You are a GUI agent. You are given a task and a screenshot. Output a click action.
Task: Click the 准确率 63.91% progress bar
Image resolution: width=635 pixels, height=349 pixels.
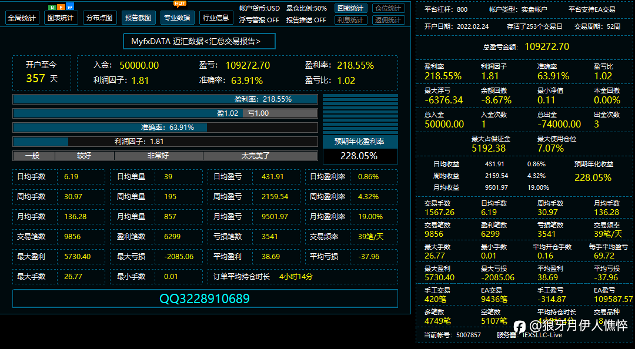pyautogui.click(x=165, y=127)
